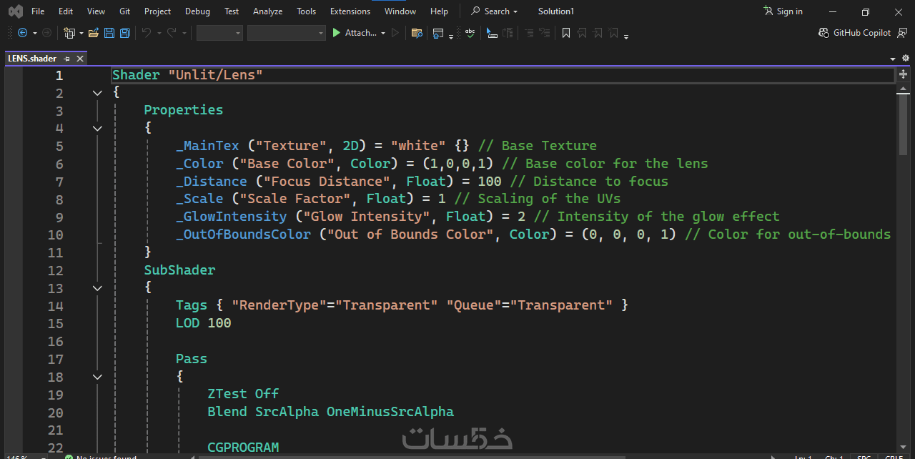Viewport: 915px width, 459px height.
Task: Click the Sign in link
Action: (x=789, y=11)
